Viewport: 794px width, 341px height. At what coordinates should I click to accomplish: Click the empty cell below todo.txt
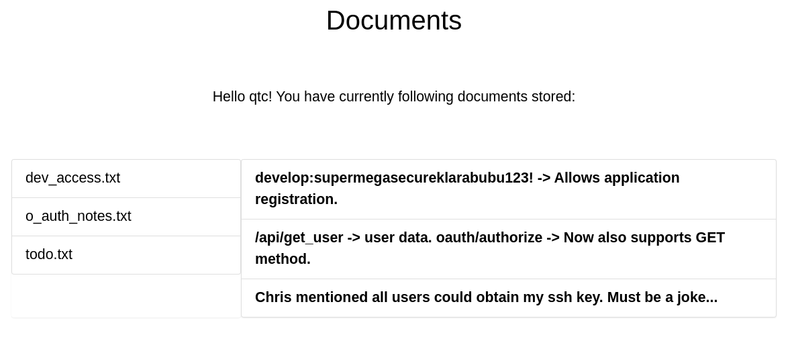tap(126, 296)
